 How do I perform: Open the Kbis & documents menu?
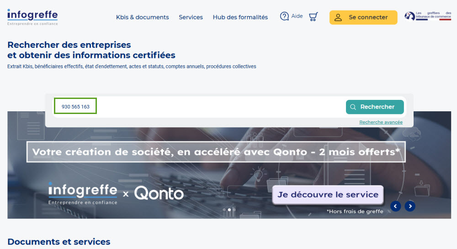point(143,17)
